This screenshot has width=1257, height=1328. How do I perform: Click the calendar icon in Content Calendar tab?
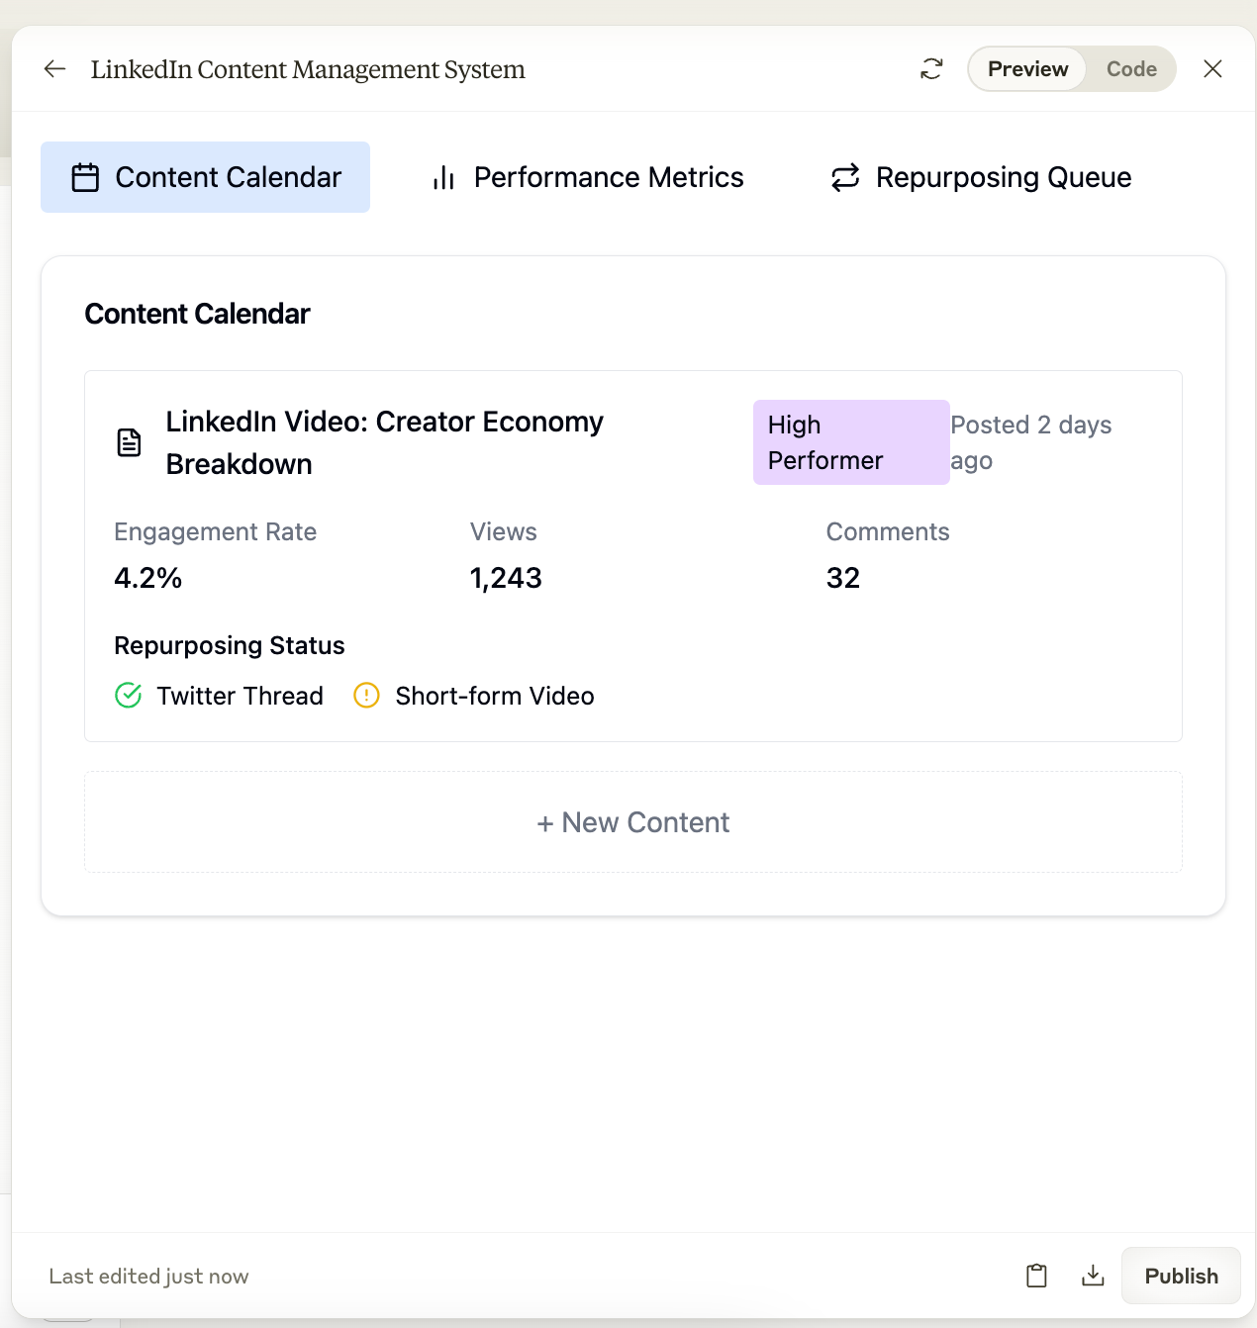[86, 178]
